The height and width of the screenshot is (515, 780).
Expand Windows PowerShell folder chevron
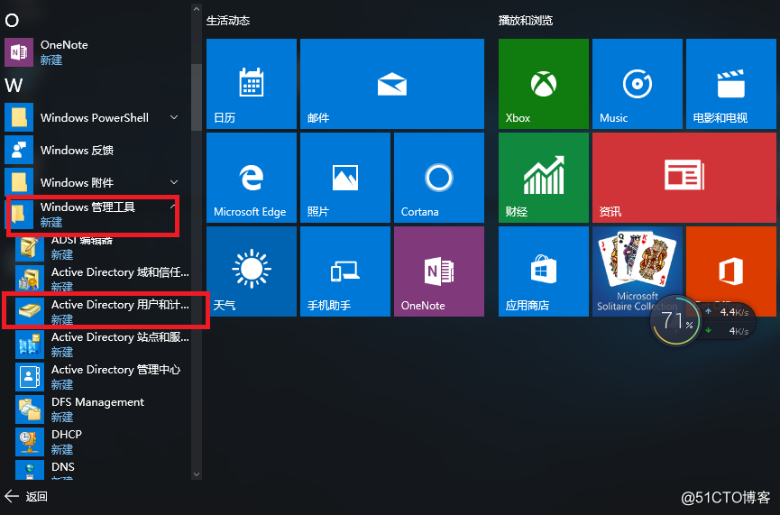coord(174,117)
